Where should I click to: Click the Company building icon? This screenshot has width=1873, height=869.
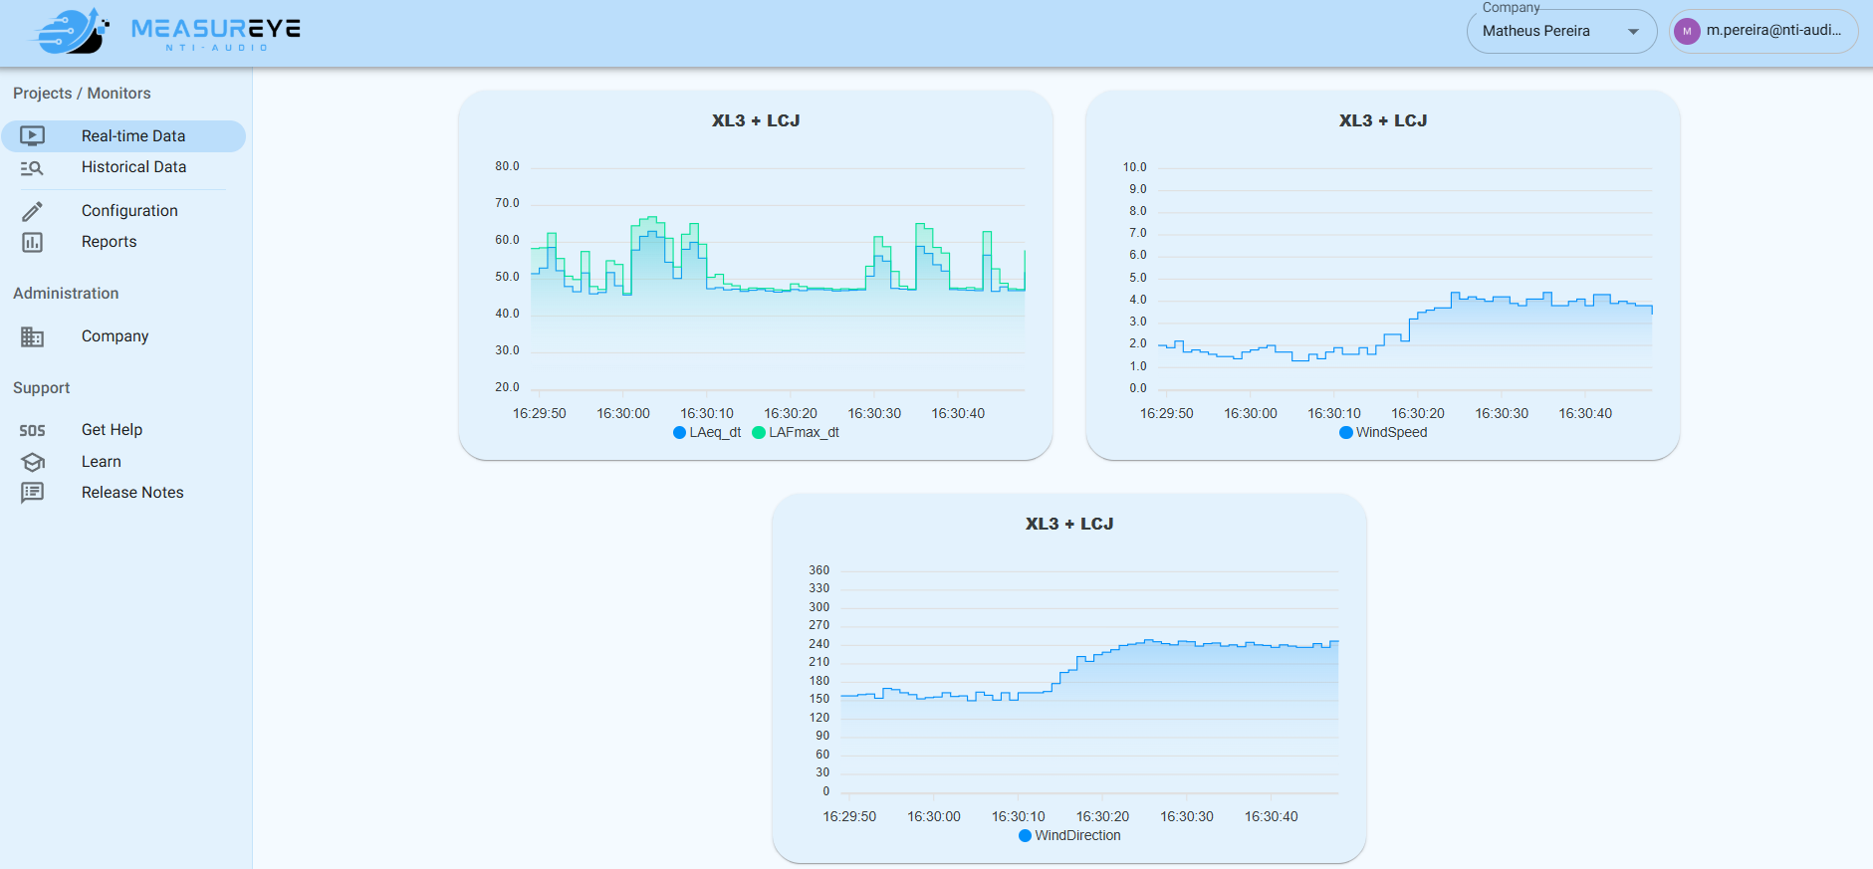(x=32, y=336)
